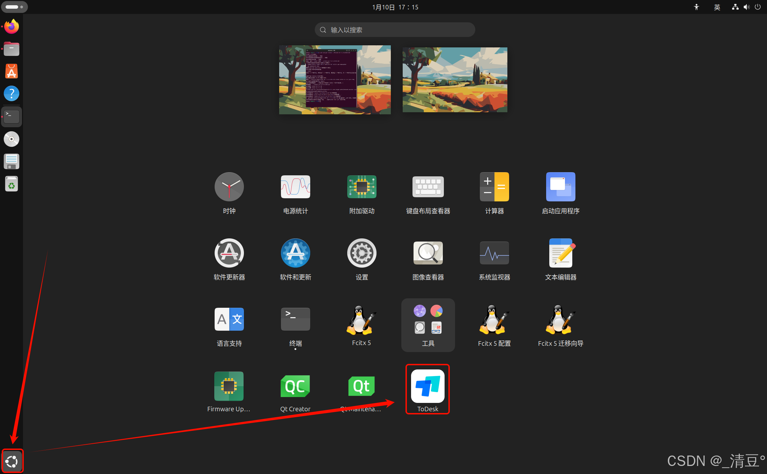
Task: Open the 语言支持 language support app
Action: click(x=229, y=320)
